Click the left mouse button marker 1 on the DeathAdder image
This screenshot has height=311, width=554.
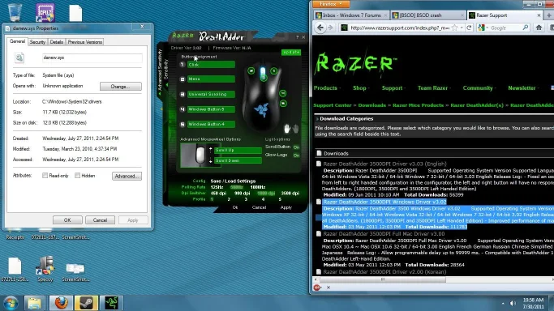coord(251,71)
